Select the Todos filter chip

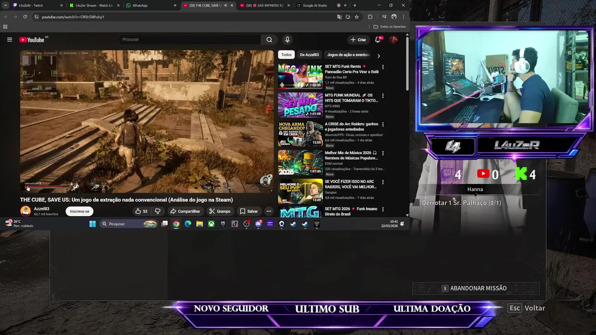(x=286, y=55)
